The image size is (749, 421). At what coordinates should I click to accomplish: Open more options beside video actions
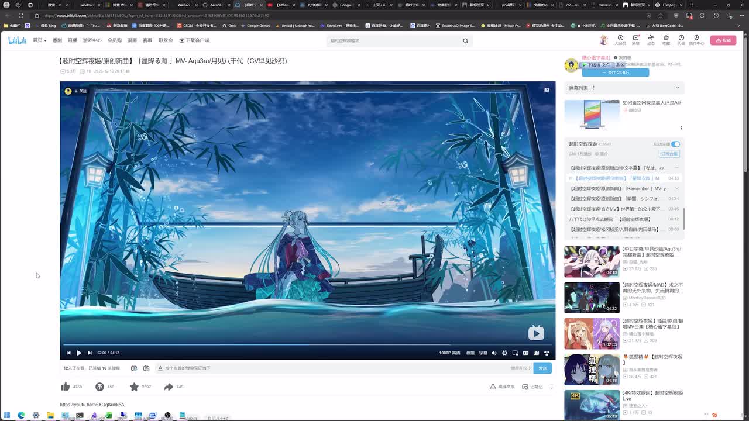[552, 387]
